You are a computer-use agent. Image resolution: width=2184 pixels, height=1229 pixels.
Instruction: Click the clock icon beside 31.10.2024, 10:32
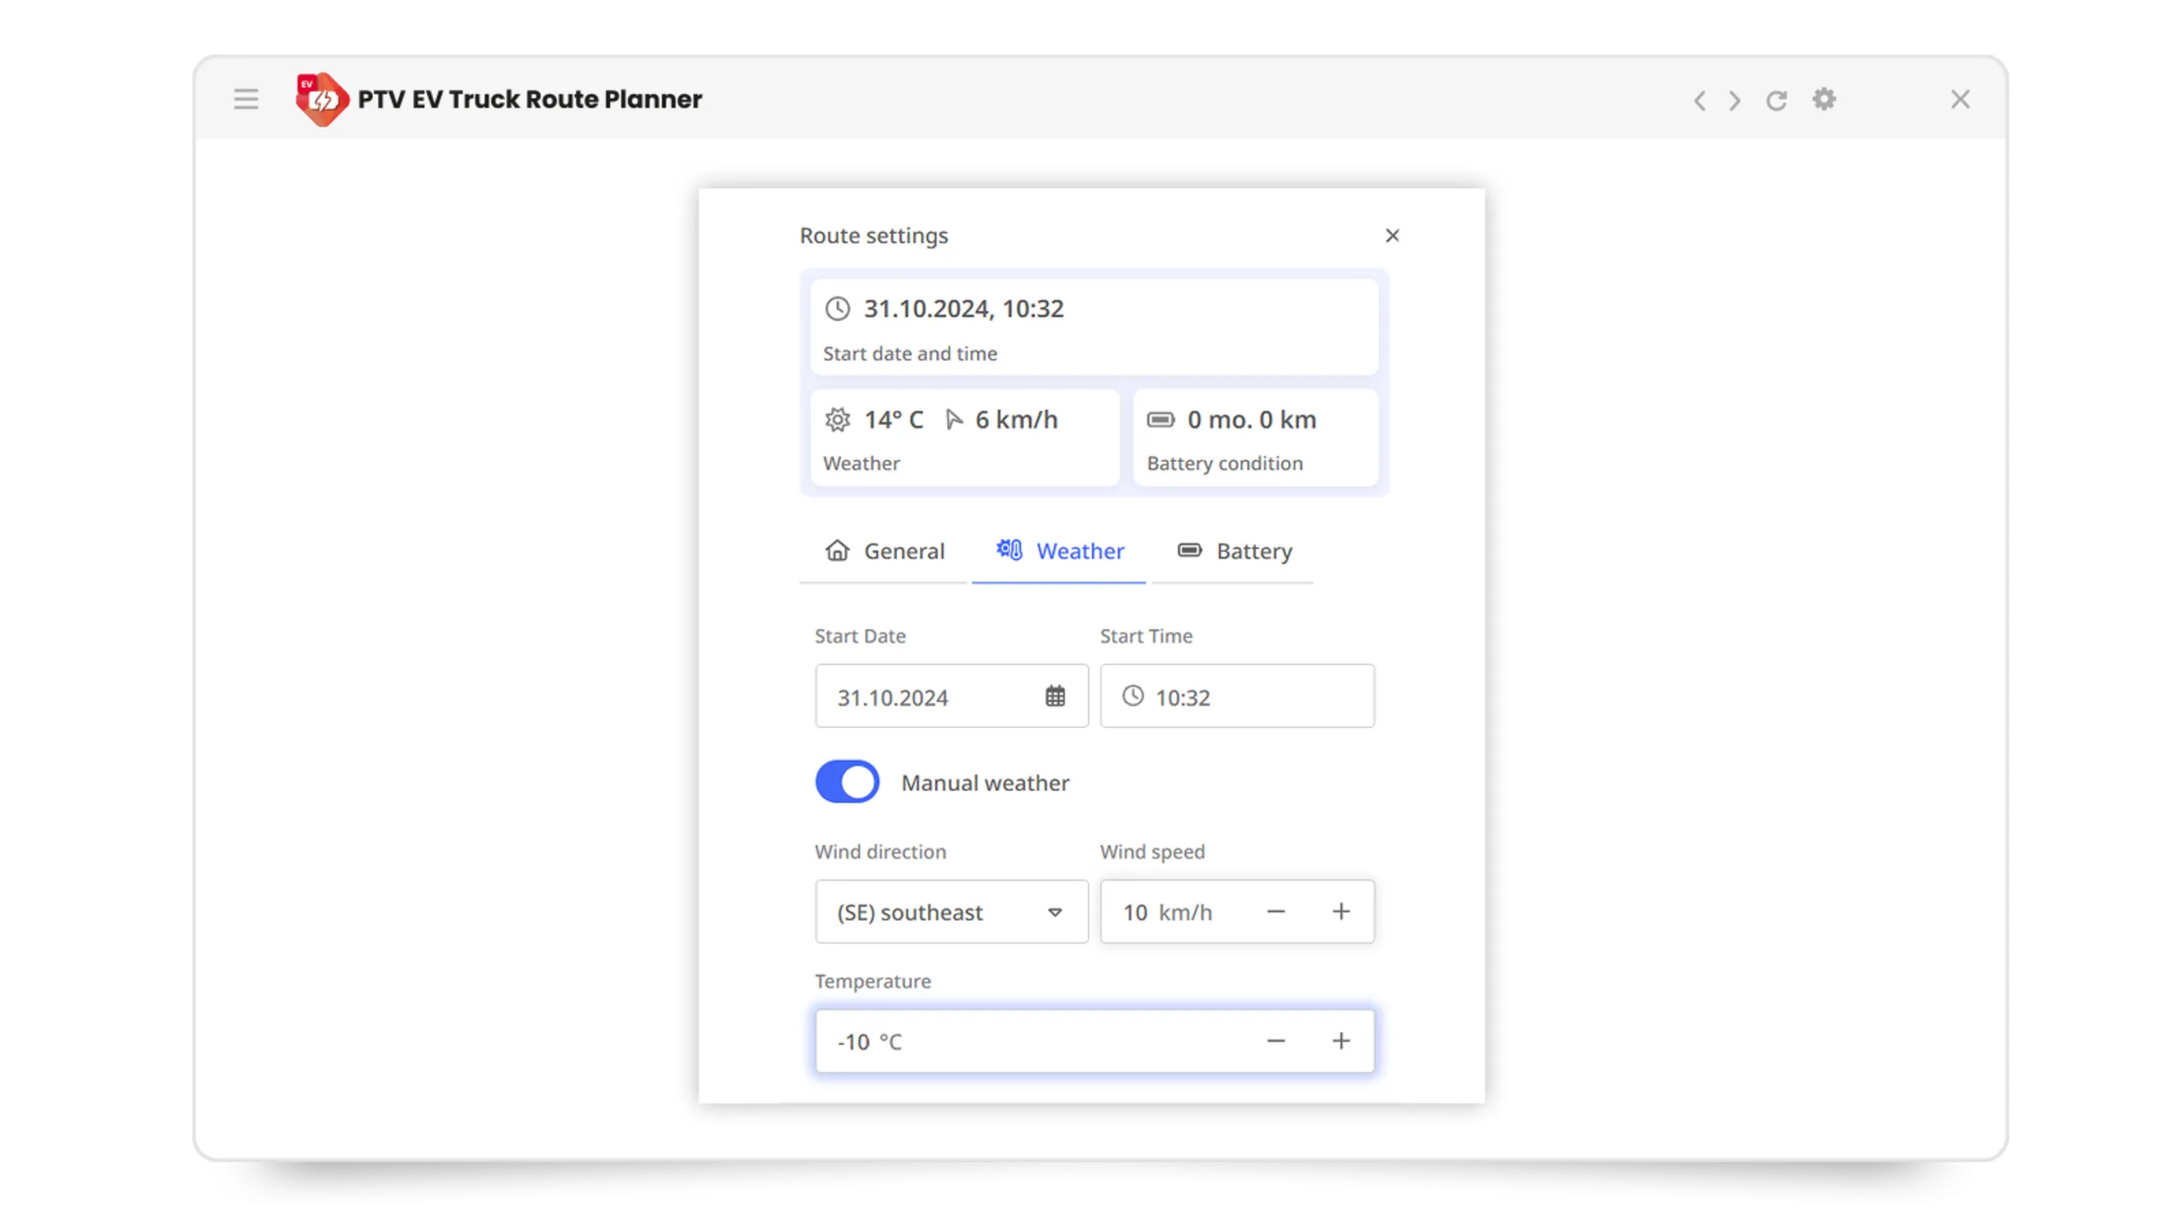pyautogui.click(x=838, y=309)
